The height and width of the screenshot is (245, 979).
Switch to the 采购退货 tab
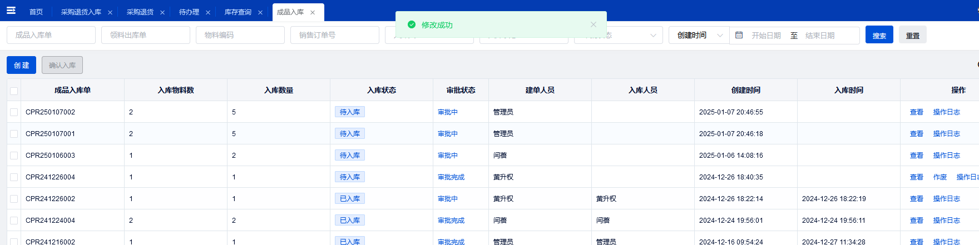(140, 12)
